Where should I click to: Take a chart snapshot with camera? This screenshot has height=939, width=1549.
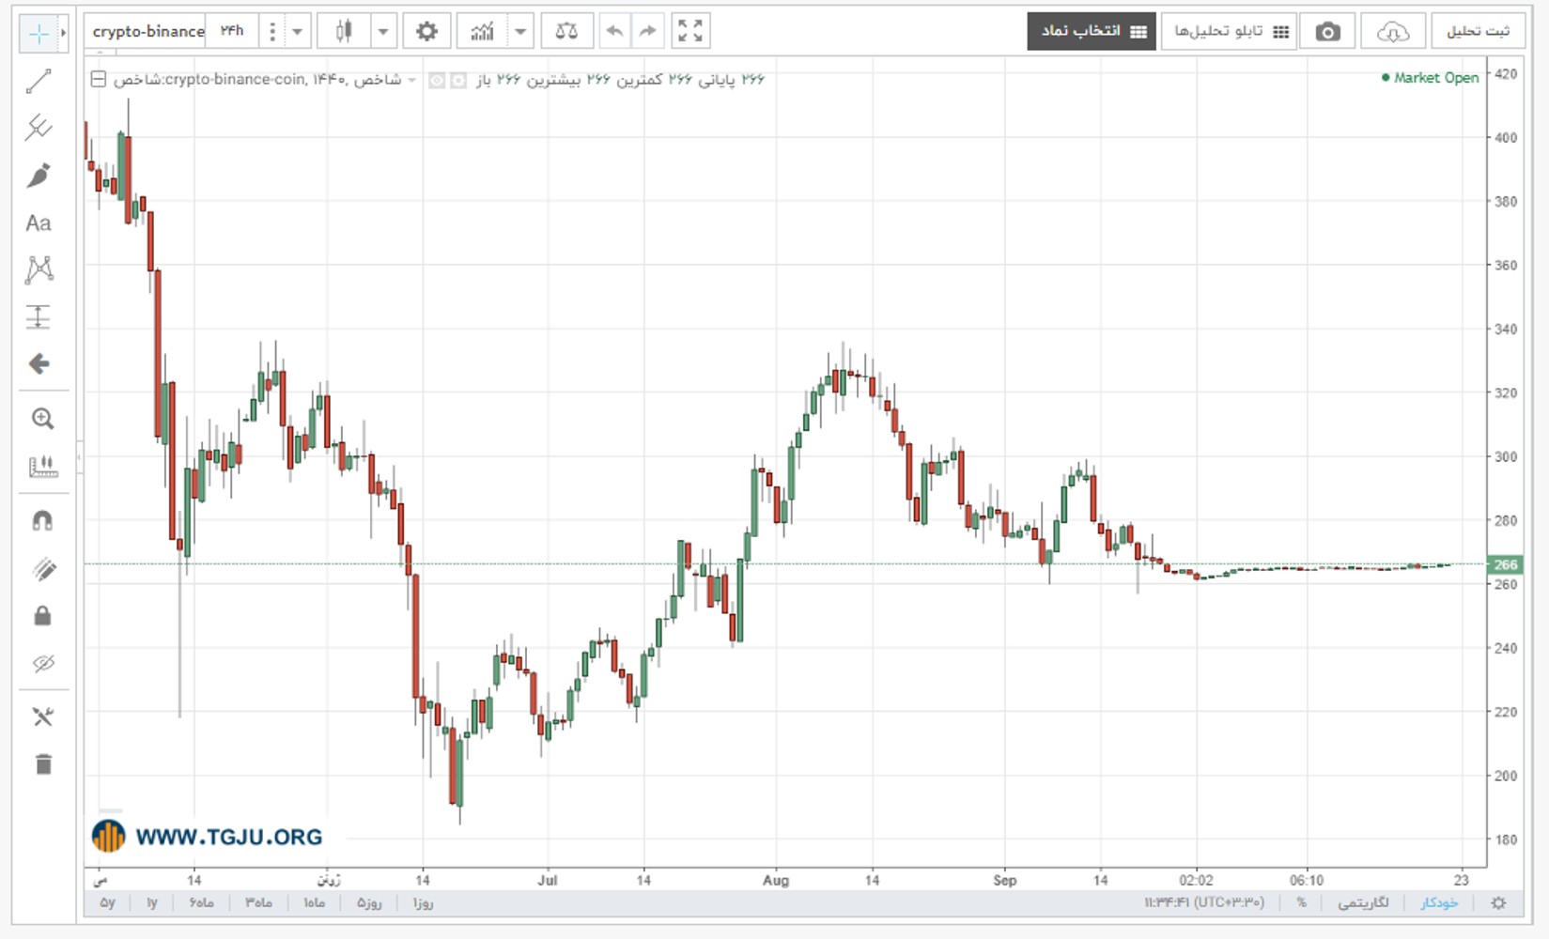[1327, 32]
